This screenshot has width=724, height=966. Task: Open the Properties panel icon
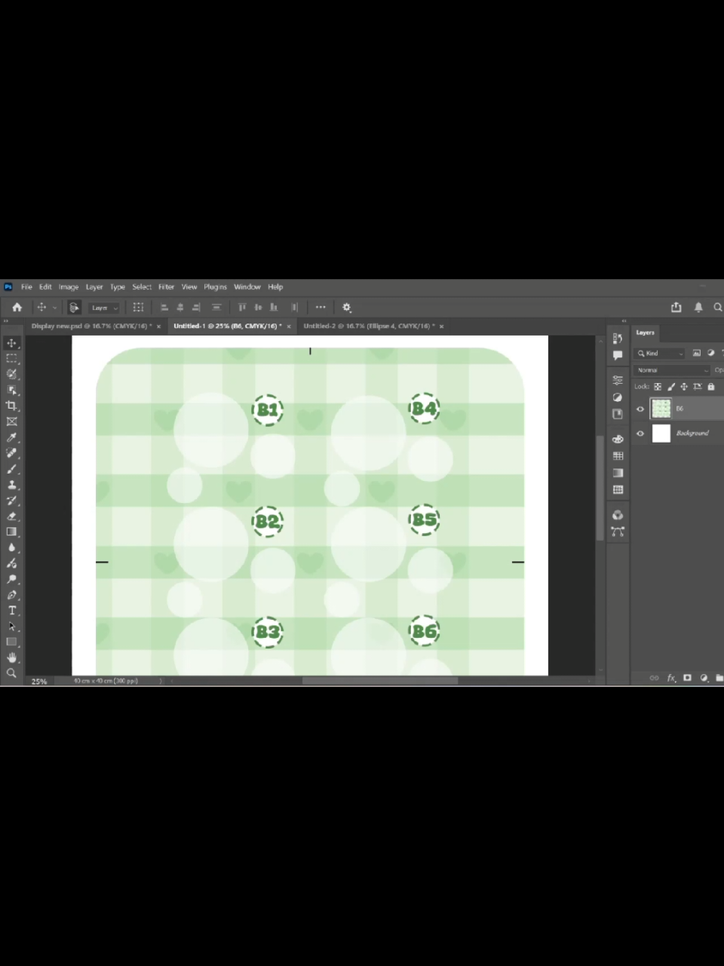[618, 380]
